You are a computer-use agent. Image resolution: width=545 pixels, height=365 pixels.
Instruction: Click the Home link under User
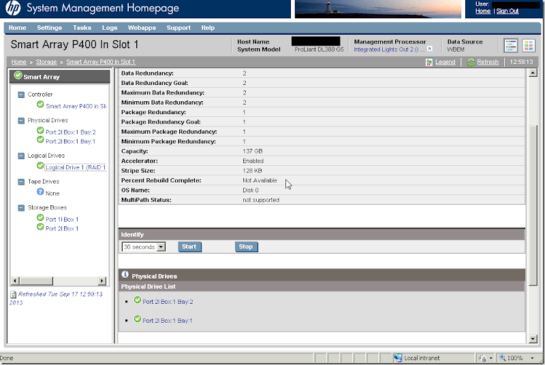(483, 11)
